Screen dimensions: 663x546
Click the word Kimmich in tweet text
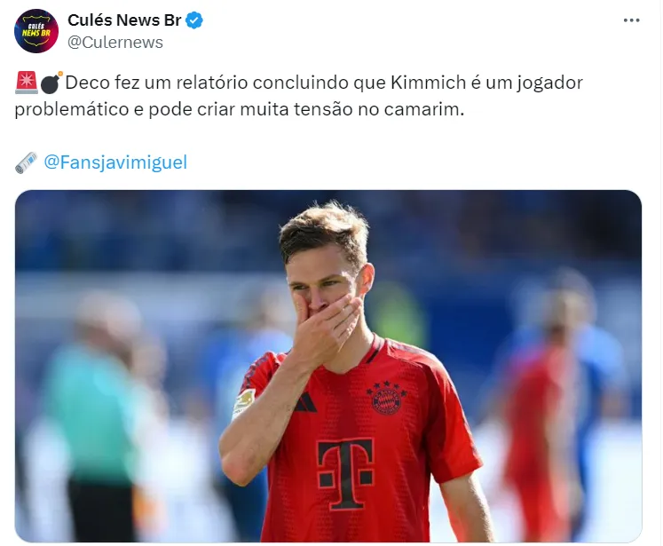pyautogui.click(x=428, y=83)
